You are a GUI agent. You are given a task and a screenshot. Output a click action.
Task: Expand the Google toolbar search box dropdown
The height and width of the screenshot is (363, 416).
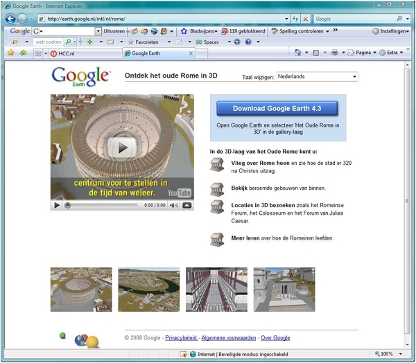click(98, 31)
